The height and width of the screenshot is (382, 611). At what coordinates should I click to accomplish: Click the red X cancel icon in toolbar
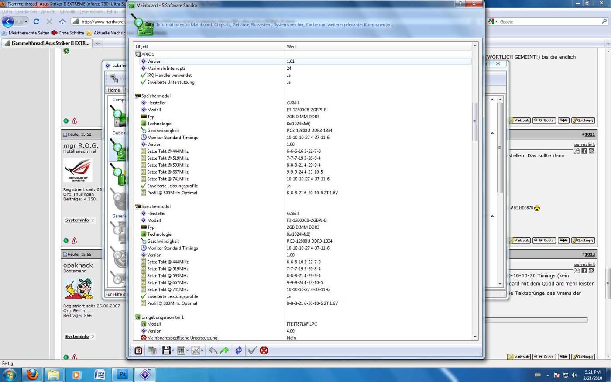(x=264, y=350)
